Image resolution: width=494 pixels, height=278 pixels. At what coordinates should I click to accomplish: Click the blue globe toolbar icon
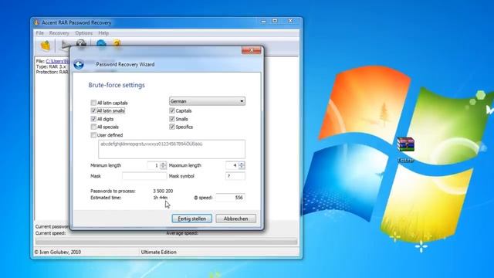101,44
